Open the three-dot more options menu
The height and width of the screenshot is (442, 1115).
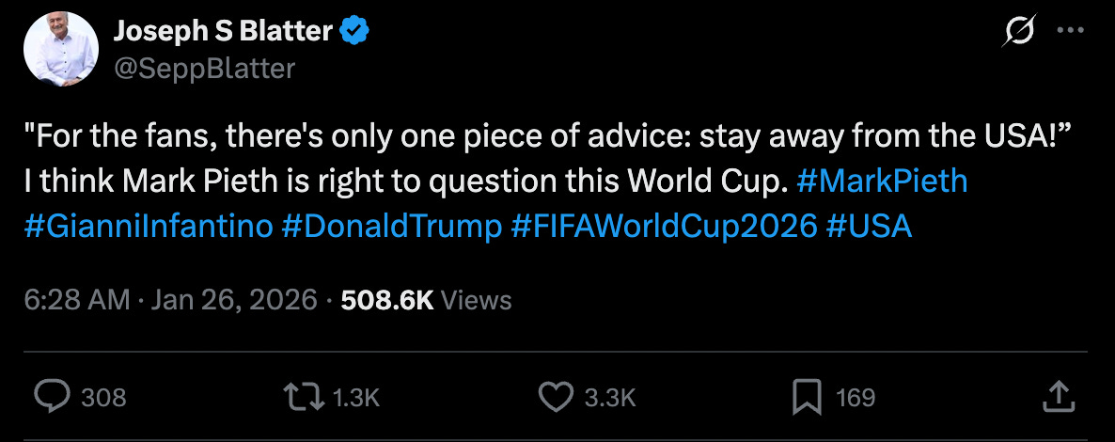click(x=1070, y=30)
